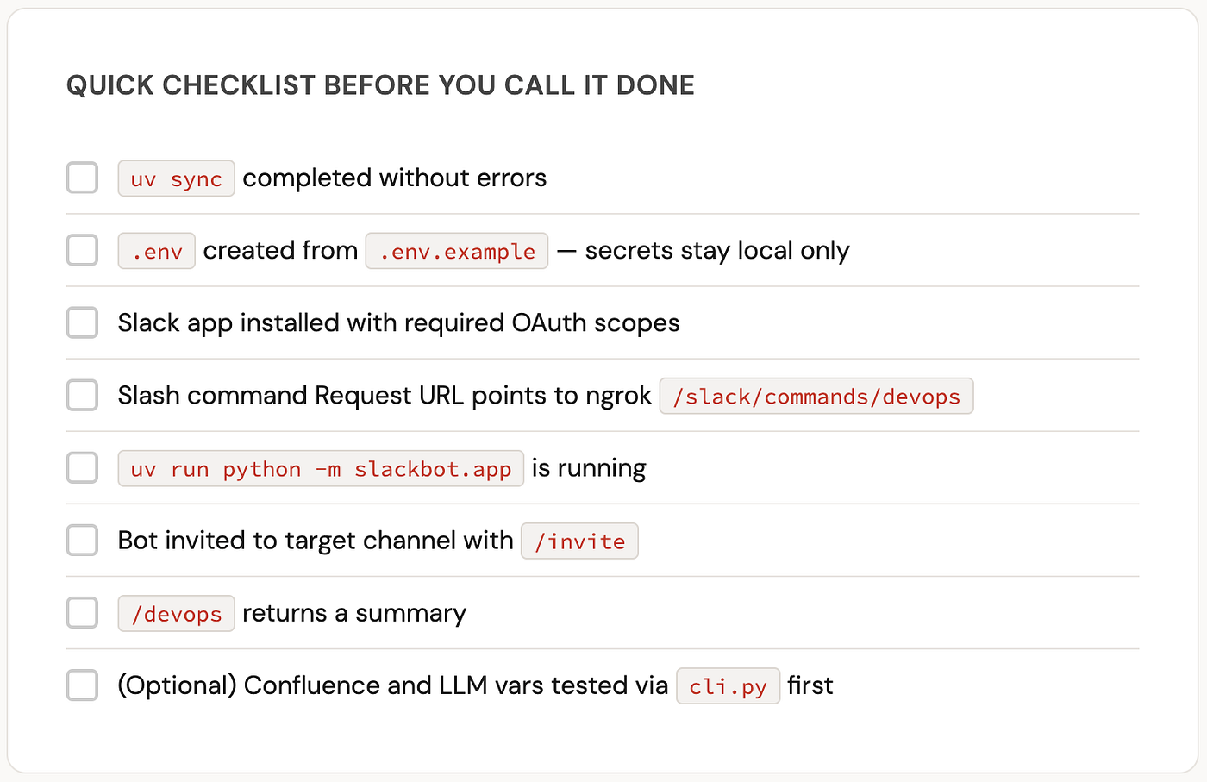1207x782 pixels.
Task: Click the '.env.example' code snippet
Action: pos(457,251)
